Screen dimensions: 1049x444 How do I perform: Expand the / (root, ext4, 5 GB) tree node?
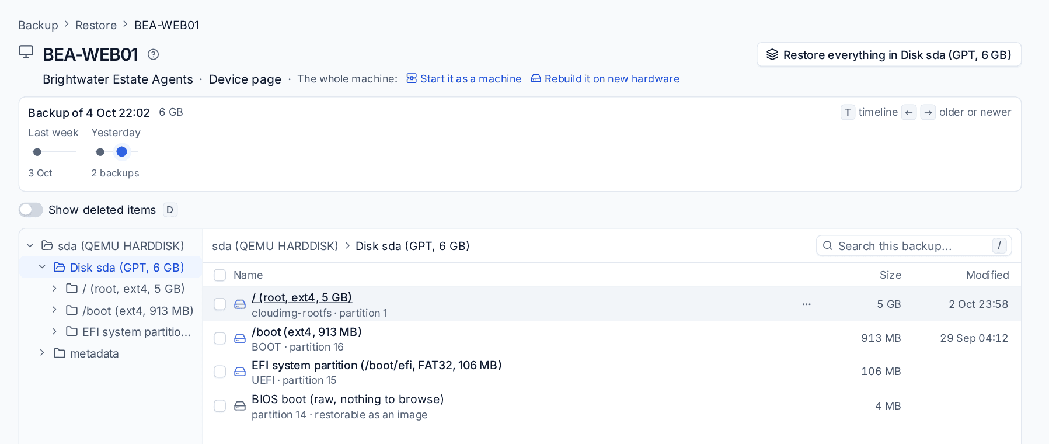pyautogui.click(x=54, y=289)
